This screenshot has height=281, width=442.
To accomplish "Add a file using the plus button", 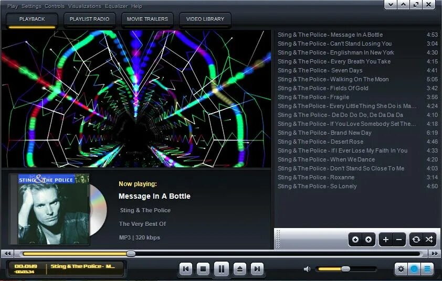I will coord(386,240).
